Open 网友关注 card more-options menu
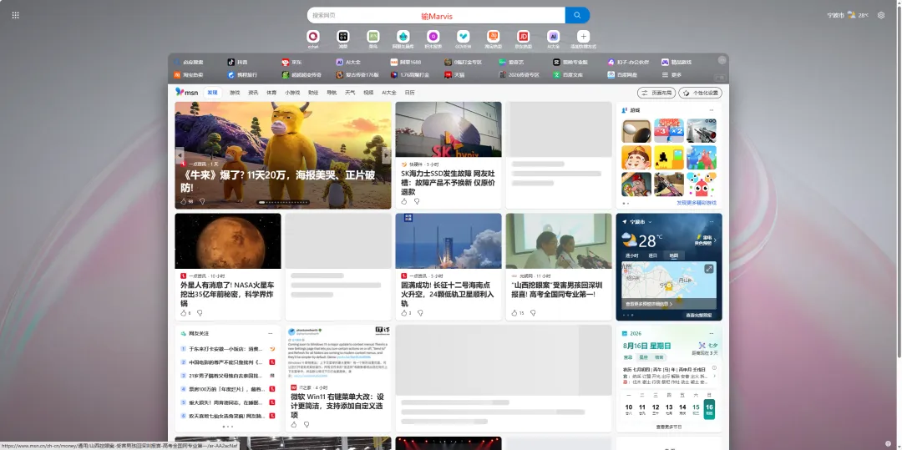 270,333
